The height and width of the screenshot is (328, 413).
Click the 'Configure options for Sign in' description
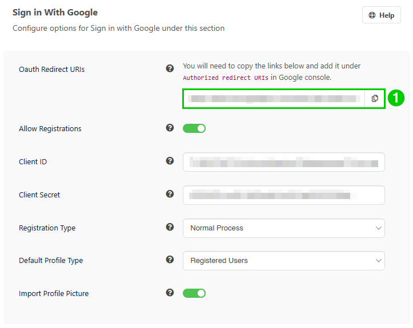(118, 28)
